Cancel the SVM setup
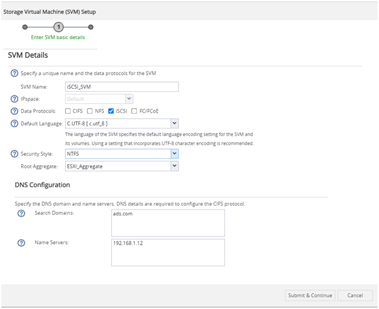Screen dimensions: 379x309 coord(355,296)
